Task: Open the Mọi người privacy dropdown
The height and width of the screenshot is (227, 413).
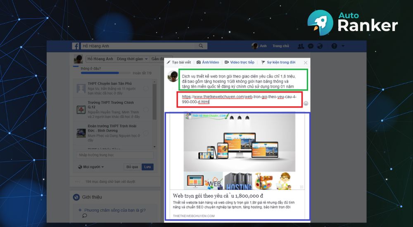Action: click(91, 167)
